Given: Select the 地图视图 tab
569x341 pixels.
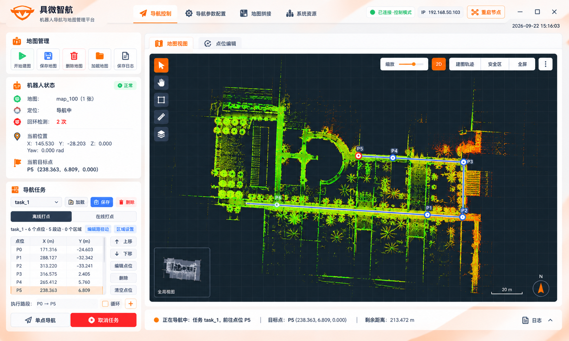Looking at the screenshot, I should tap(172, 44).
